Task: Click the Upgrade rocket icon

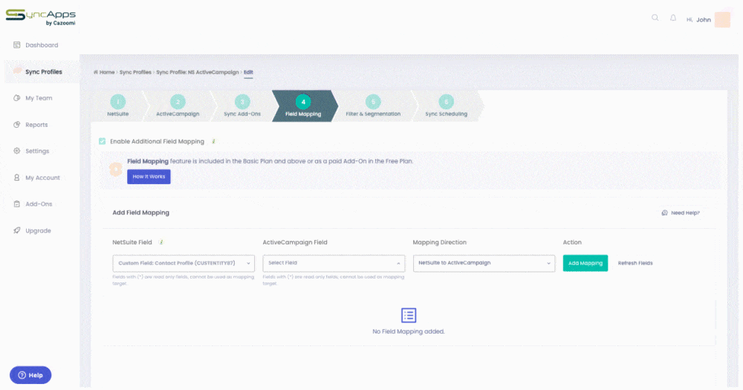Action: (x=16, y=230)
